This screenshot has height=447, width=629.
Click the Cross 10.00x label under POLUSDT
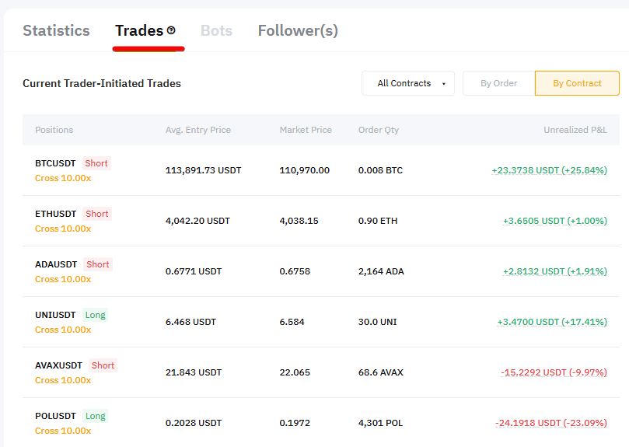coord(63,431)
